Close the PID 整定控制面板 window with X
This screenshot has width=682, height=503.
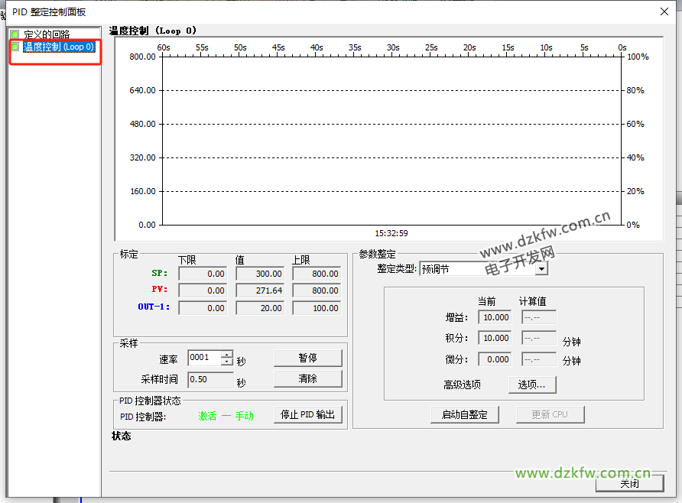click(x=664, y=11)
